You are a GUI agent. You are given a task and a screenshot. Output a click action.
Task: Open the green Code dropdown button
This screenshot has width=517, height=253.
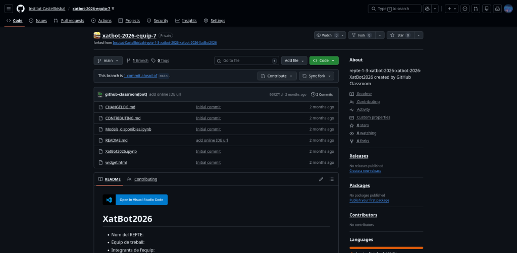(324, 60)
